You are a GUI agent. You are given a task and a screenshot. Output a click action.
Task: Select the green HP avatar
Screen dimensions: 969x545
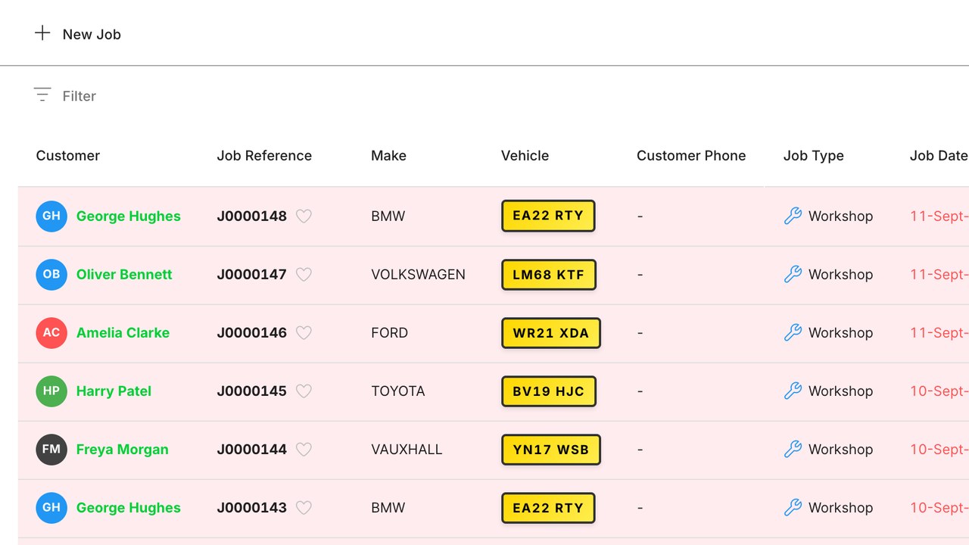[x=51, y=391]
